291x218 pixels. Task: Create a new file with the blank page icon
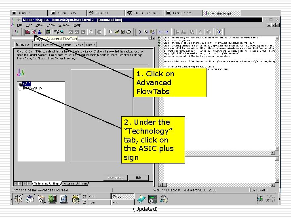click(110, 32)
